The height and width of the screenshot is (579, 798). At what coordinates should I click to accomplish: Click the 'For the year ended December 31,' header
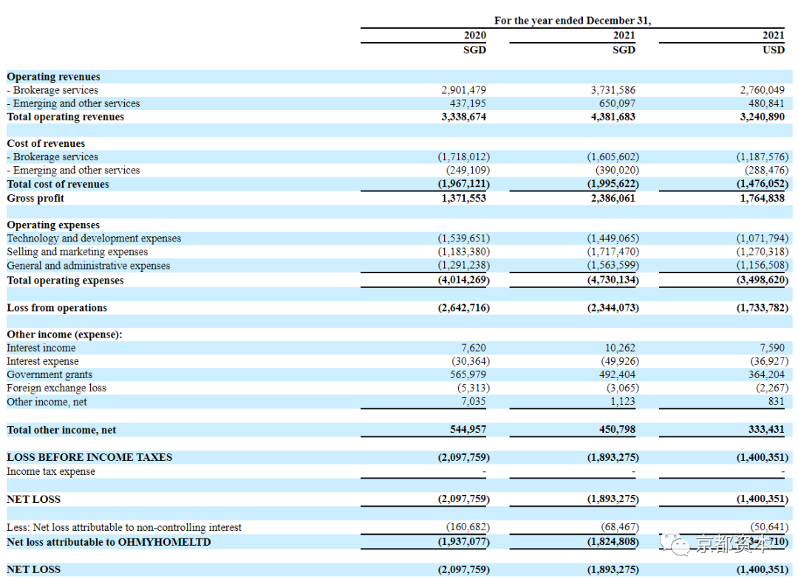[573, 21]
